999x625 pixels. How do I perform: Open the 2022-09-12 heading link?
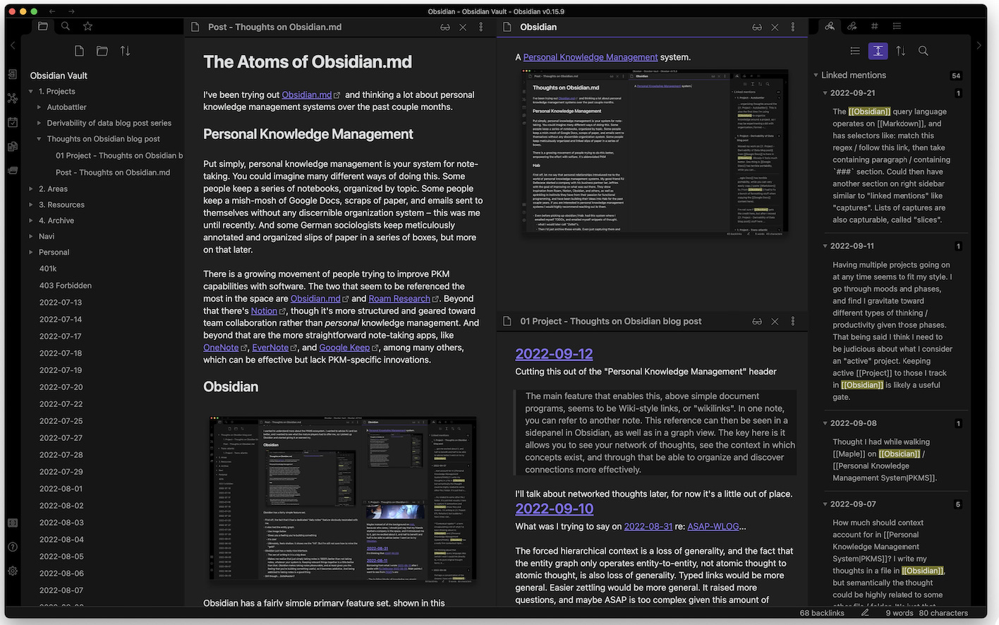pos(554,354)
